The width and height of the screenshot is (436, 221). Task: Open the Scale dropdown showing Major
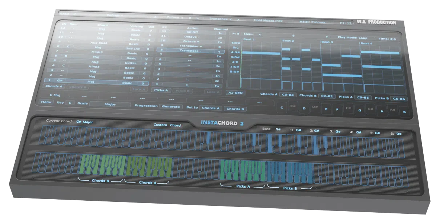pos(110,104)
